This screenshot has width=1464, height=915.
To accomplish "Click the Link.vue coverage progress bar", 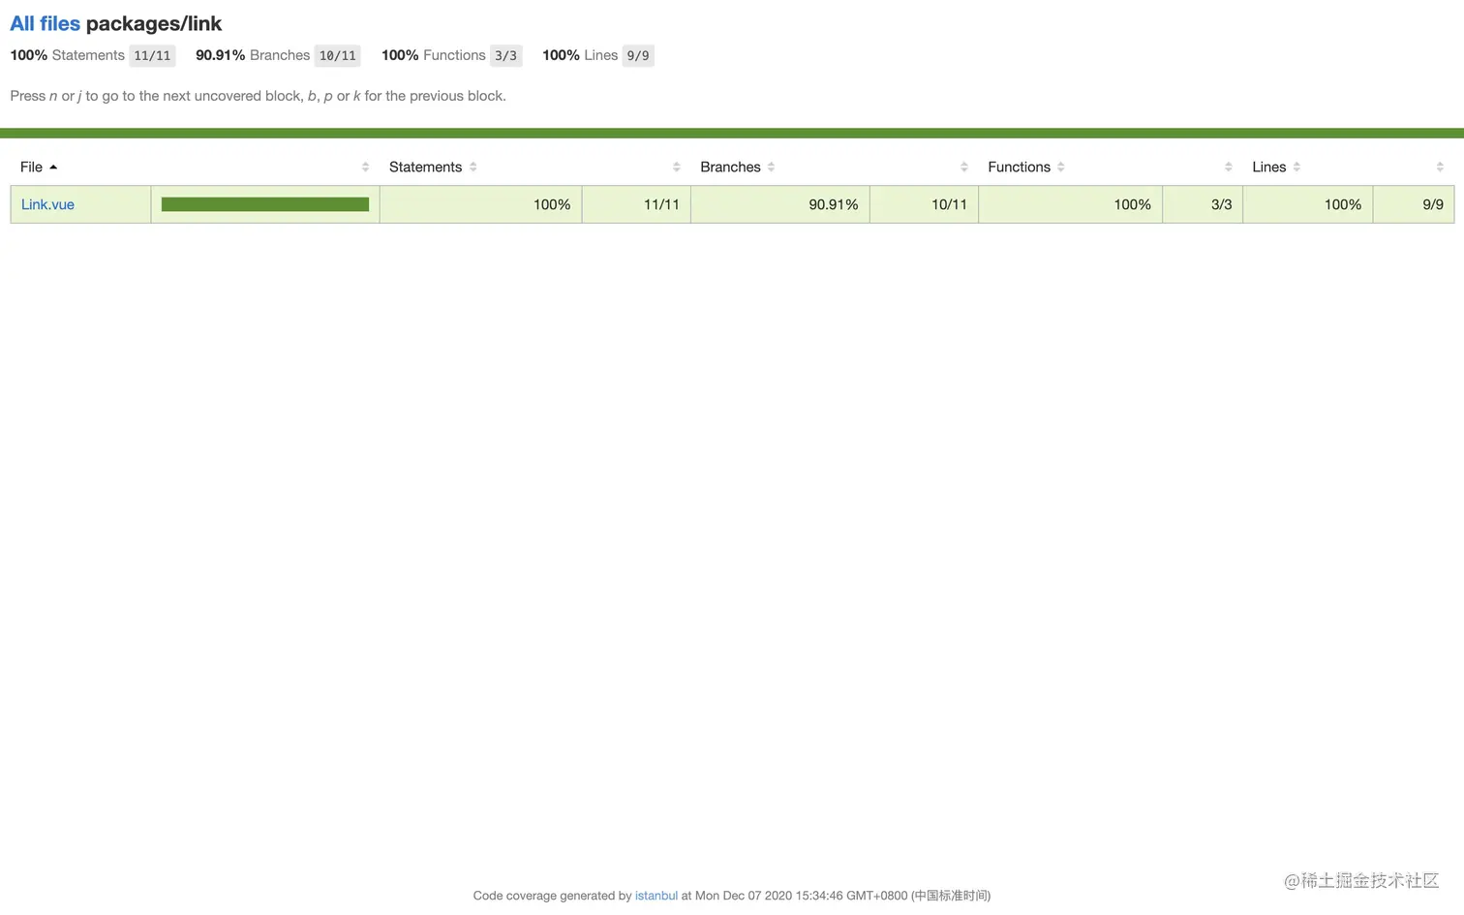I will (x=265, y=204).
